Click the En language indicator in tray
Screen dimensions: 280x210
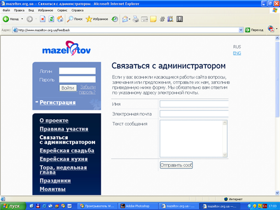click(265, 206)
